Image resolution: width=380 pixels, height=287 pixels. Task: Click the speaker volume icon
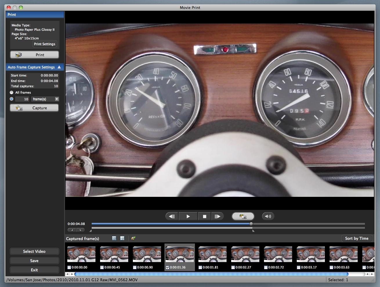tap(268, 216)
